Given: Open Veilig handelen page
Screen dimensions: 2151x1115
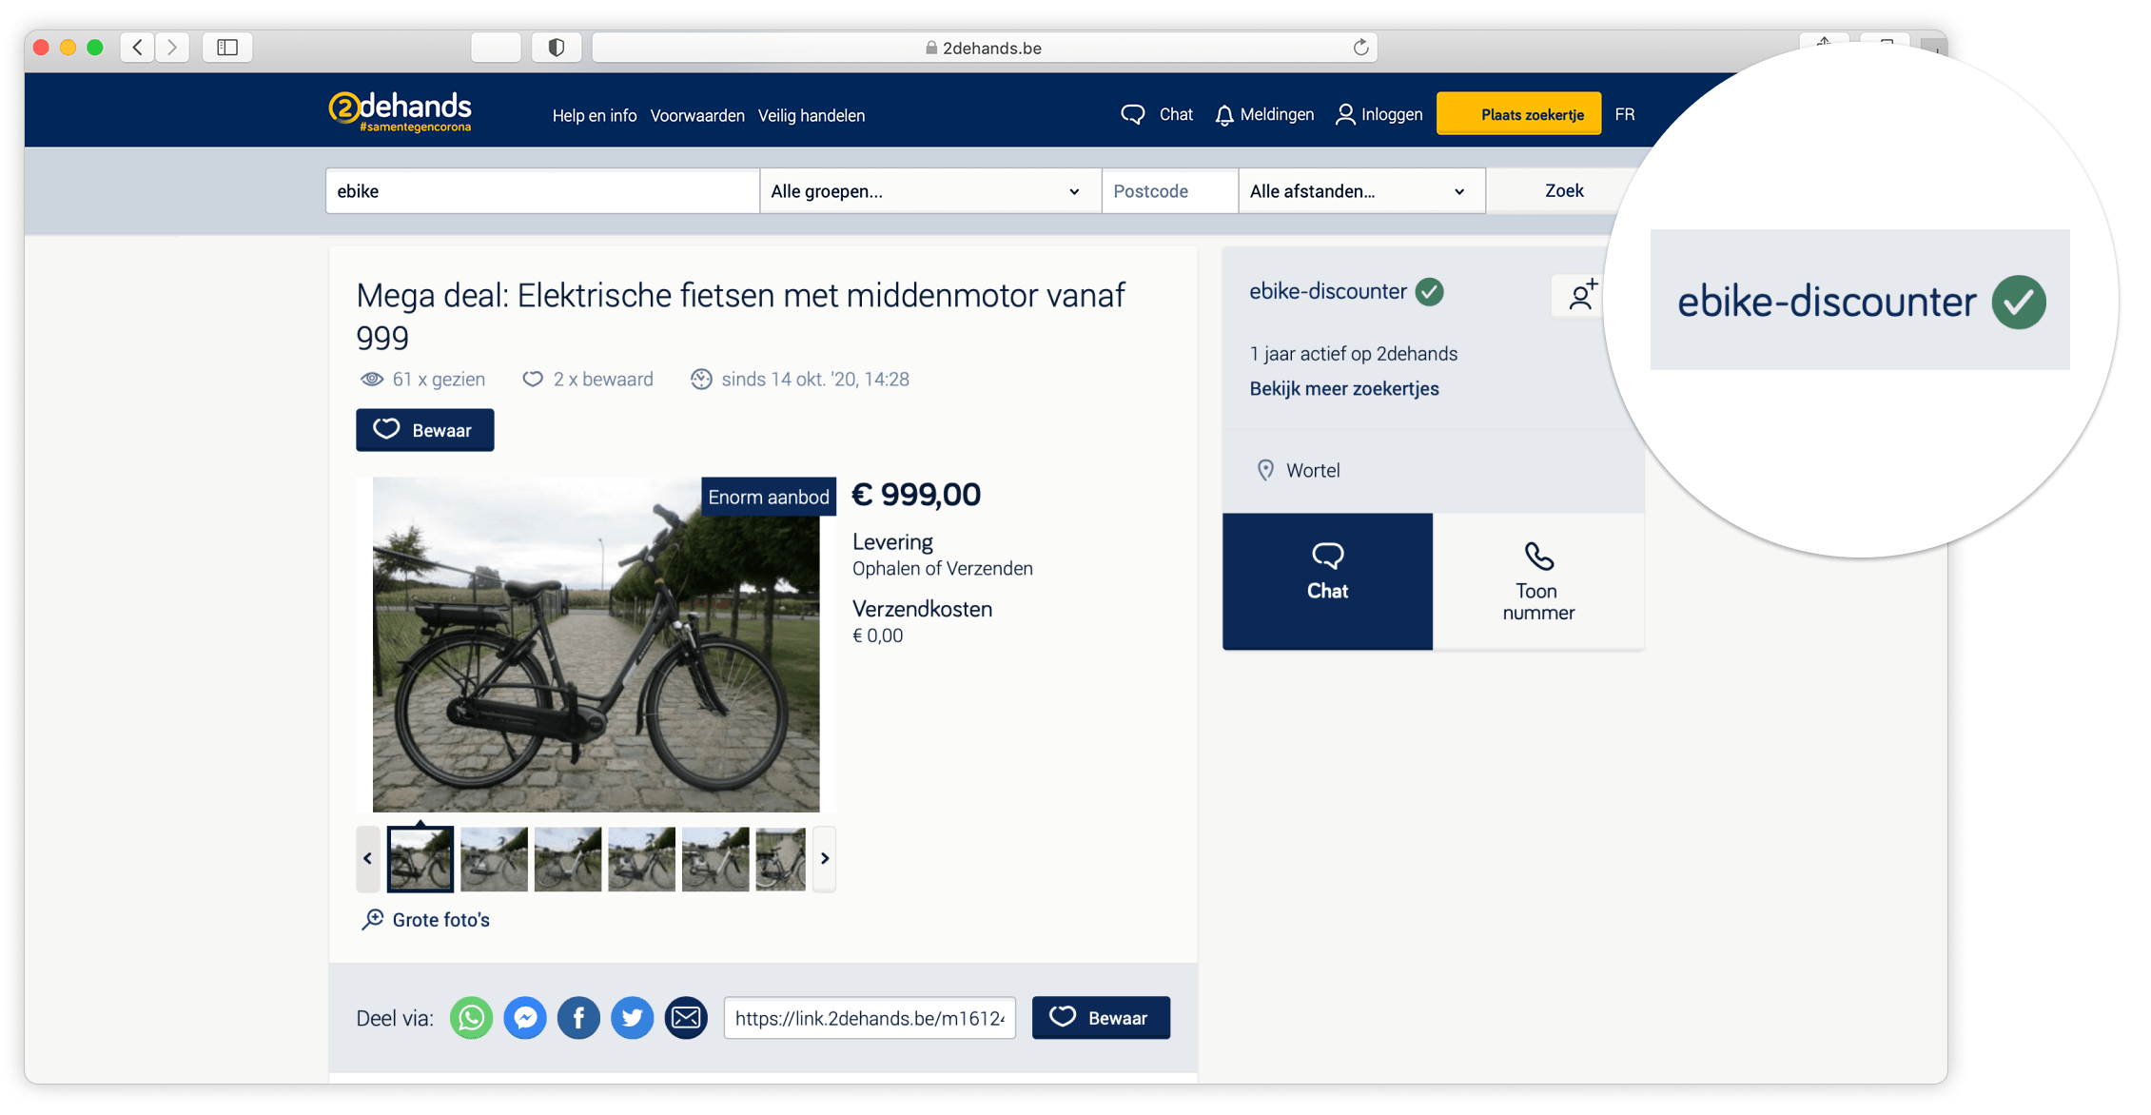Looking at the screenshot, I should click(812, 115).
